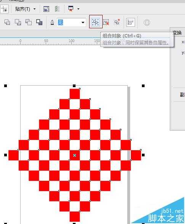Click the Ungroup Objects icon

tap(106, 22)
